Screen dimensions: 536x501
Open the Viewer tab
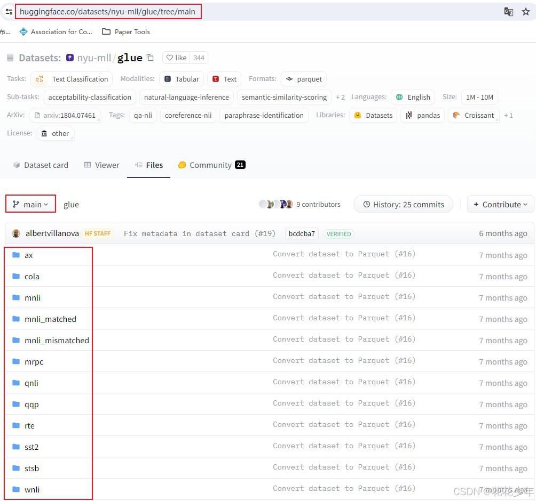[101, 165]
